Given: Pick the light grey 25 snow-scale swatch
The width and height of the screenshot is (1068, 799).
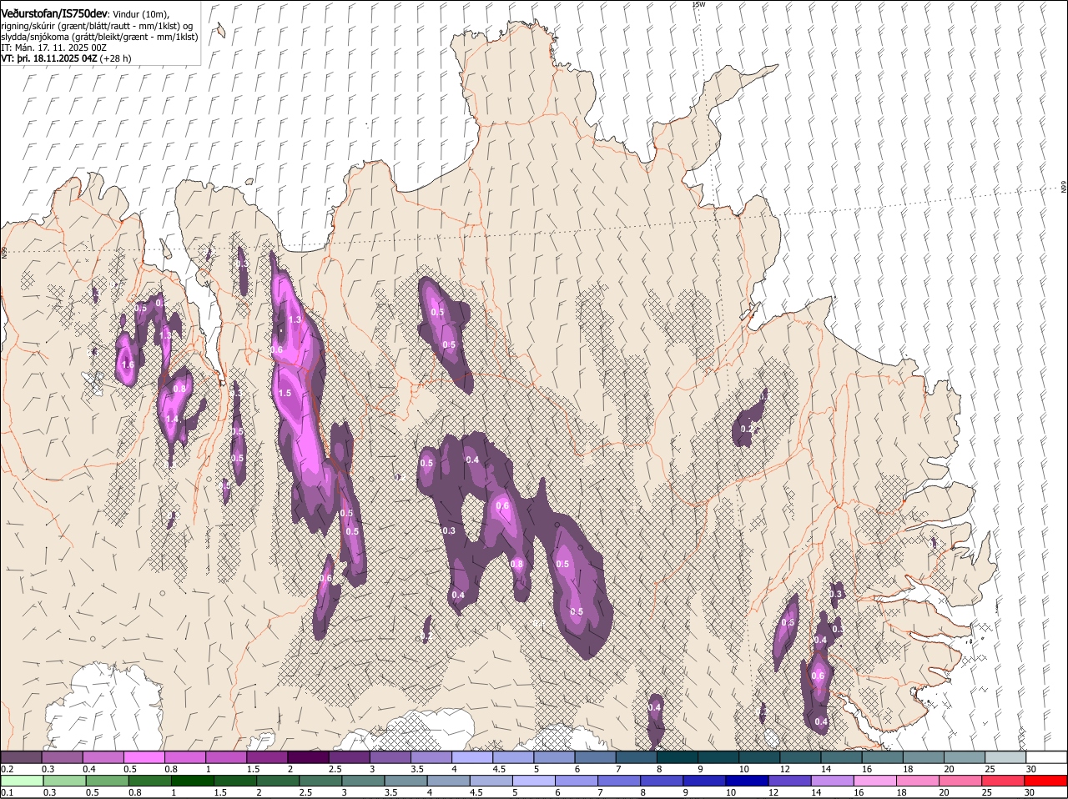Looking at the screenshot, I should (1006, 756).
